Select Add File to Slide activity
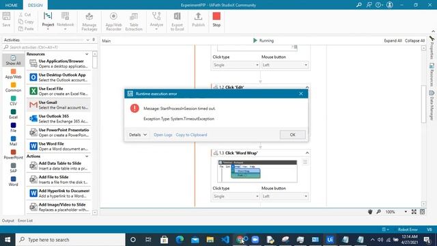 (x=59, y=179)
